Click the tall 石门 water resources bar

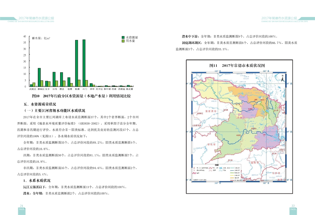(x=84, y=63)
